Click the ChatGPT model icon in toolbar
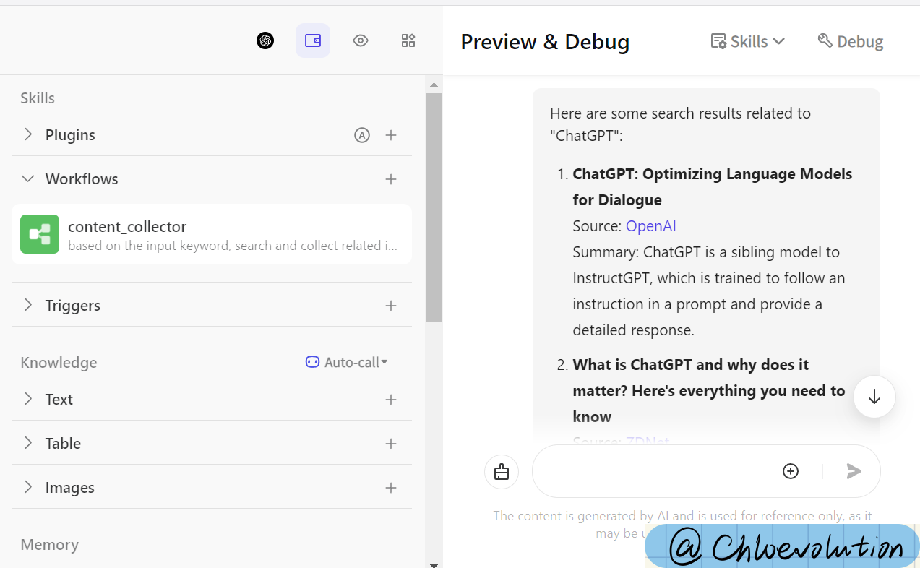Image resolution: width=920 pixels, height=568 pixels. [x=265, y=40]
